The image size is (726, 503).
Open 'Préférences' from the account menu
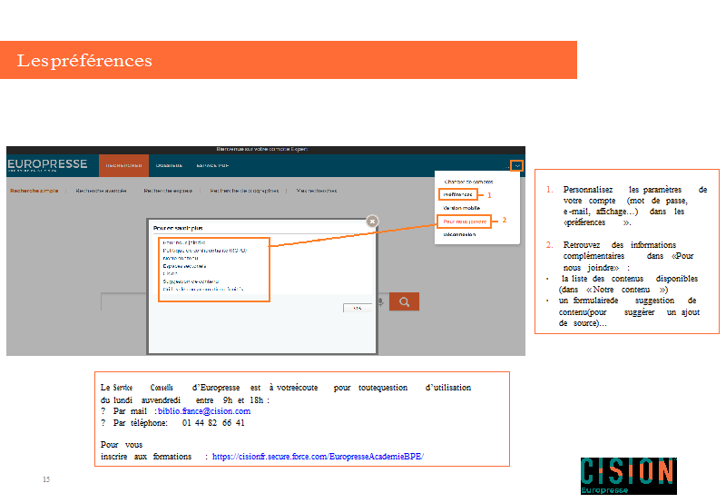point(457,194)
